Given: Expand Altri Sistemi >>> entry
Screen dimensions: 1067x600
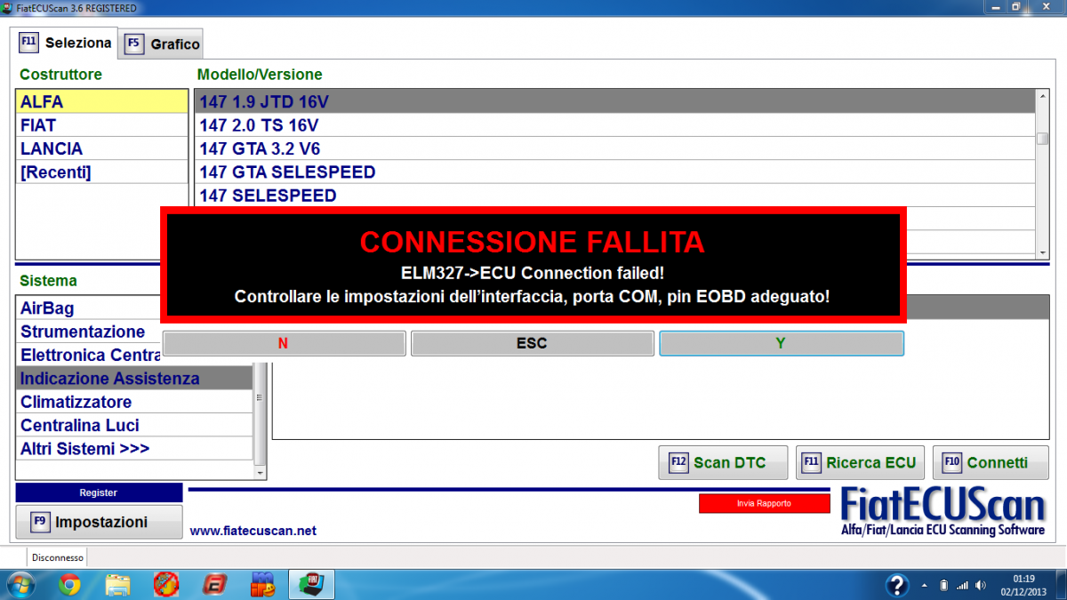Looking at the screenshot, I should point(135,449).
